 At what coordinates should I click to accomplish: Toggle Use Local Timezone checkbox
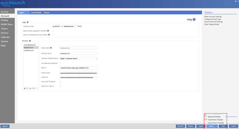pos(60,81)
